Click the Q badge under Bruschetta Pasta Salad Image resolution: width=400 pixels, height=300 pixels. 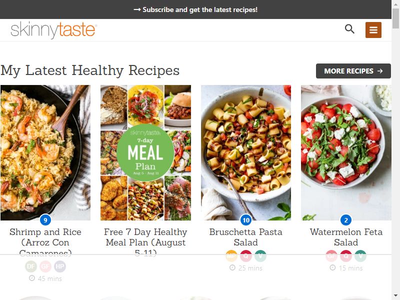[x=246, y=256]
